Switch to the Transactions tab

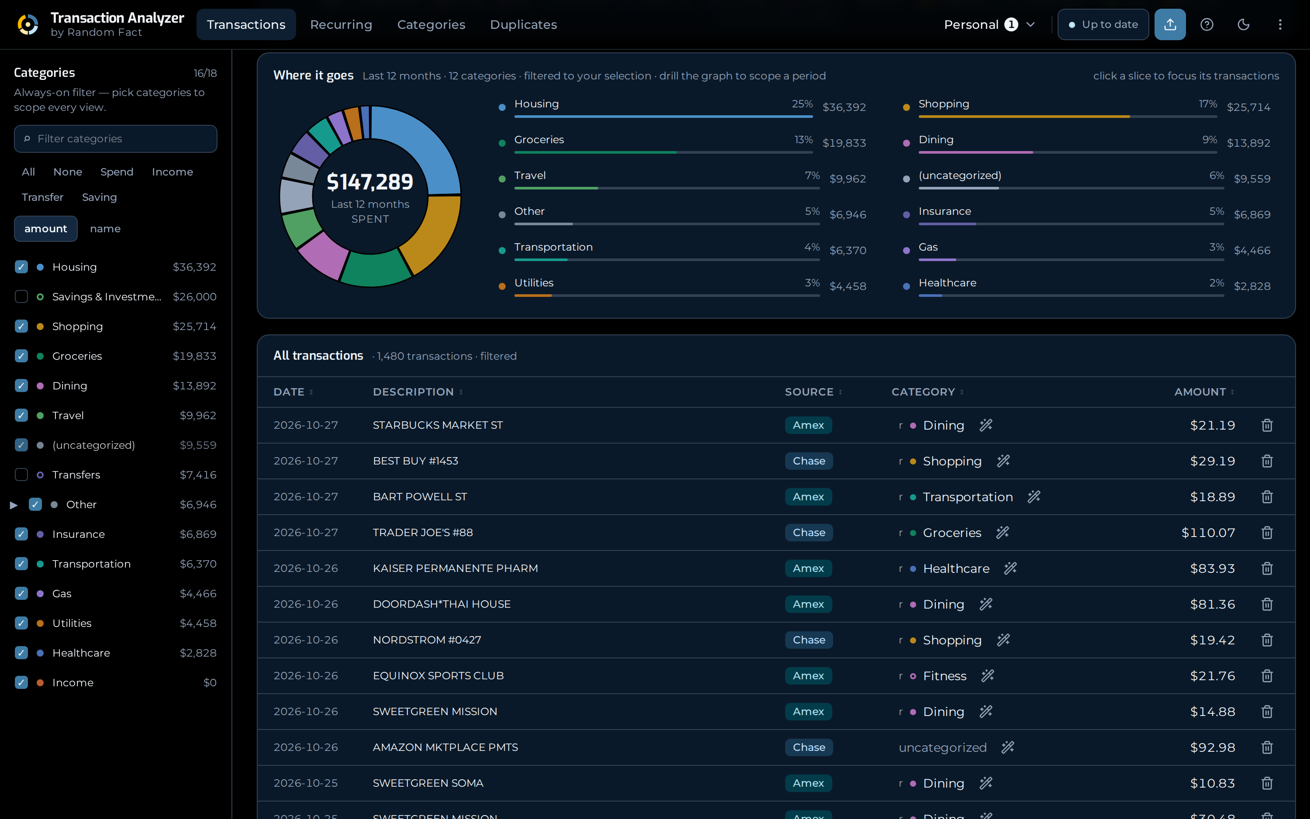point(246,24)
